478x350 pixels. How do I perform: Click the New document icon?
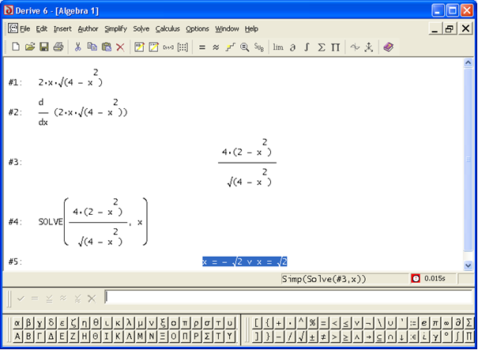16,47
